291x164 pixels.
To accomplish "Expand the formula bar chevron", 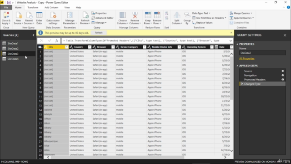I will click(x=231, y=41).
